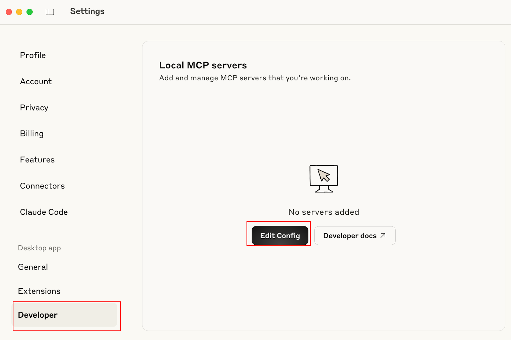Go to Account settings

coord(36,81)
